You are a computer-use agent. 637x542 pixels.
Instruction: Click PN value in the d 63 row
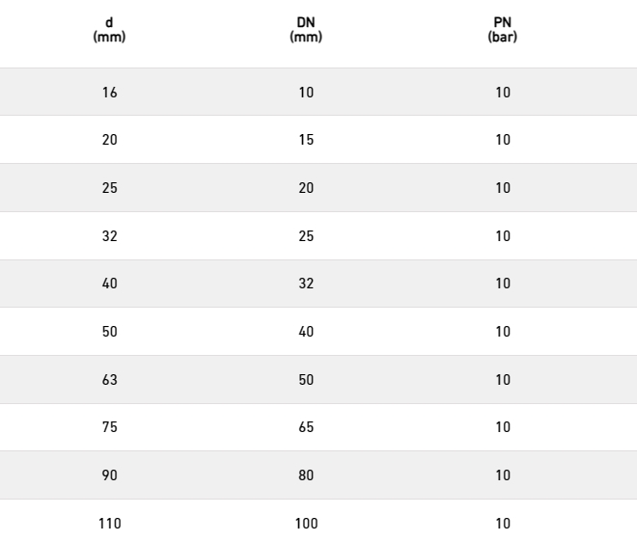click(x=503, y=380)
